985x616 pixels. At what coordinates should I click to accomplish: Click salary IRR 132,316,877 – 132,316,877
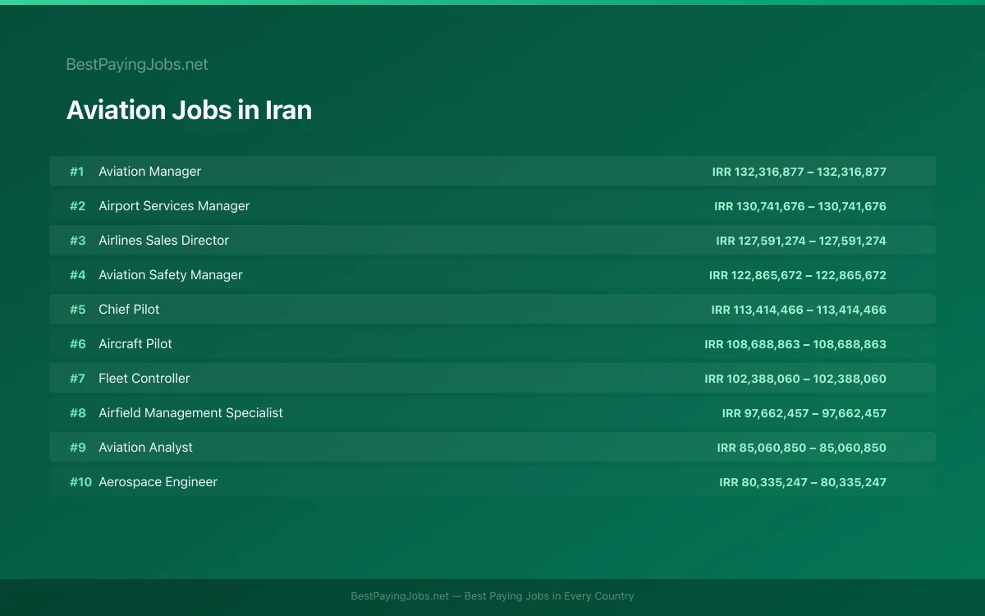coord(799,172)
